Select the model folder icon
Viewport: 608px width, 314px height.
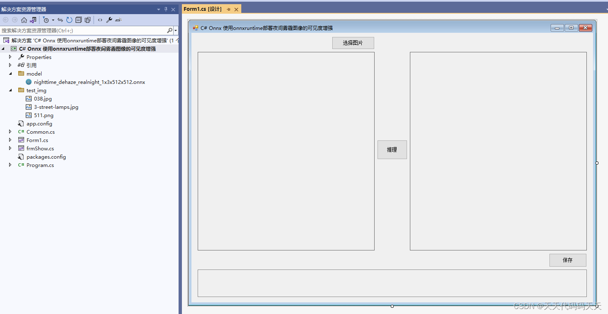[21, 74]
